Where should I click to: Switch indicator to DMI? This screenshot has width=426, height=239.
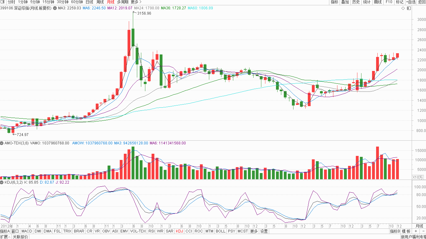[38, 231]
